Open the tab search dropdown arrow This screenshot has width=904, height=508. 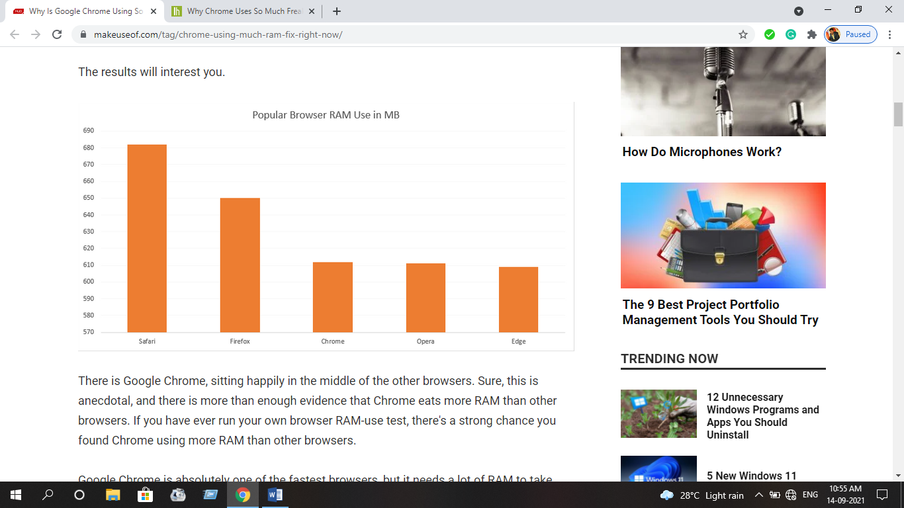tap(799, 11)
